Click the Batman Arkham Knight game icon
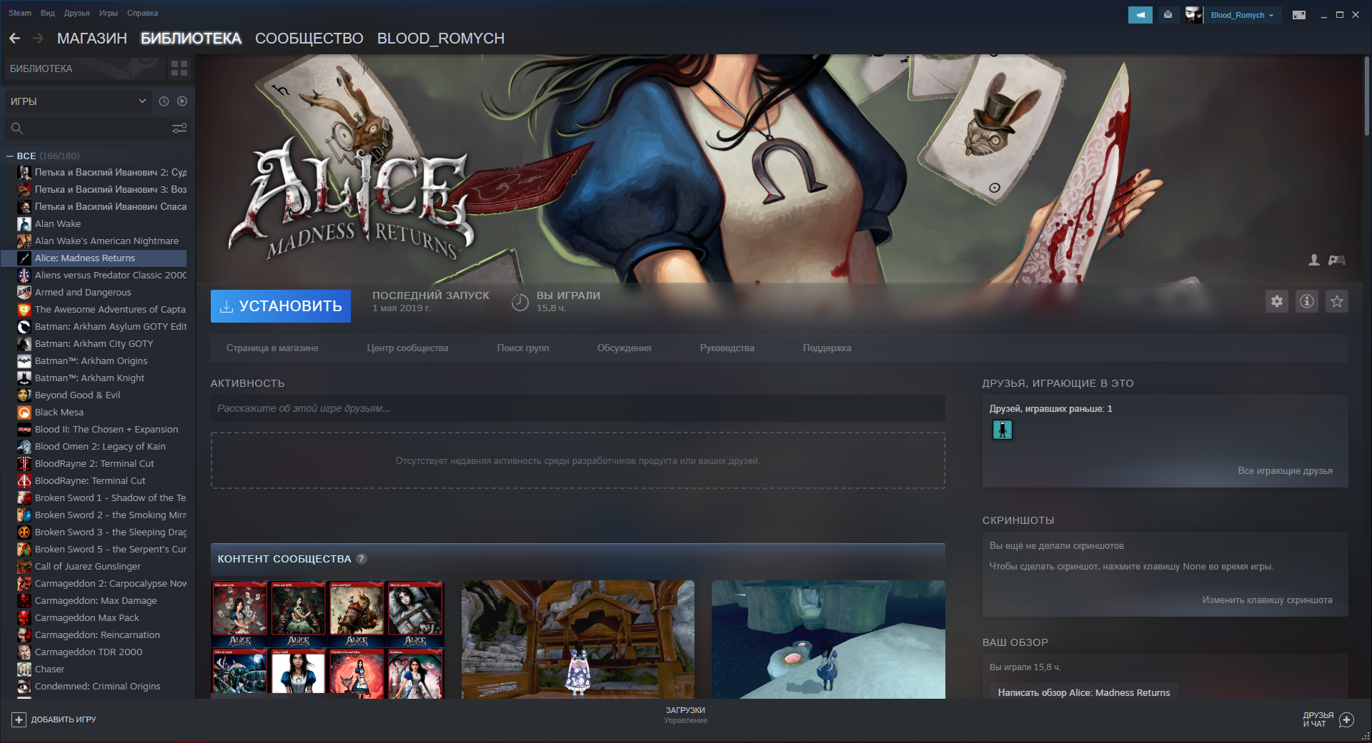Viewport: 1372px width, 743px height. (24, 378)
